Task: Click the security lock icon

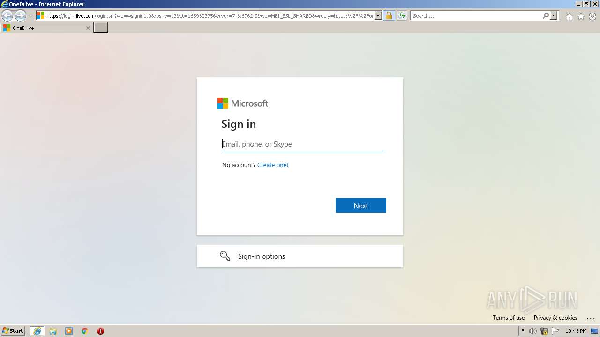Action: click(x=389, y=16)
